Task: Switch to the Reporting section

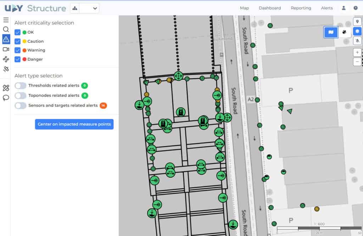Action: coord(301,8)
